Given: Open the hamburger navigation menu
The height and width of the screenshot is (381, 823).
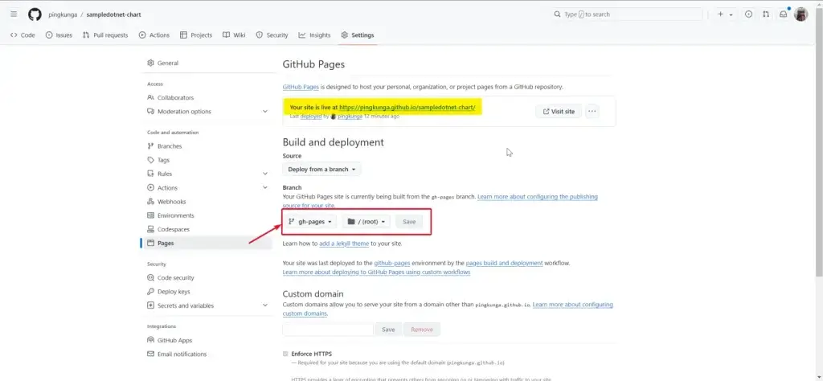Looking at the screenshot, I should point(14,14).
